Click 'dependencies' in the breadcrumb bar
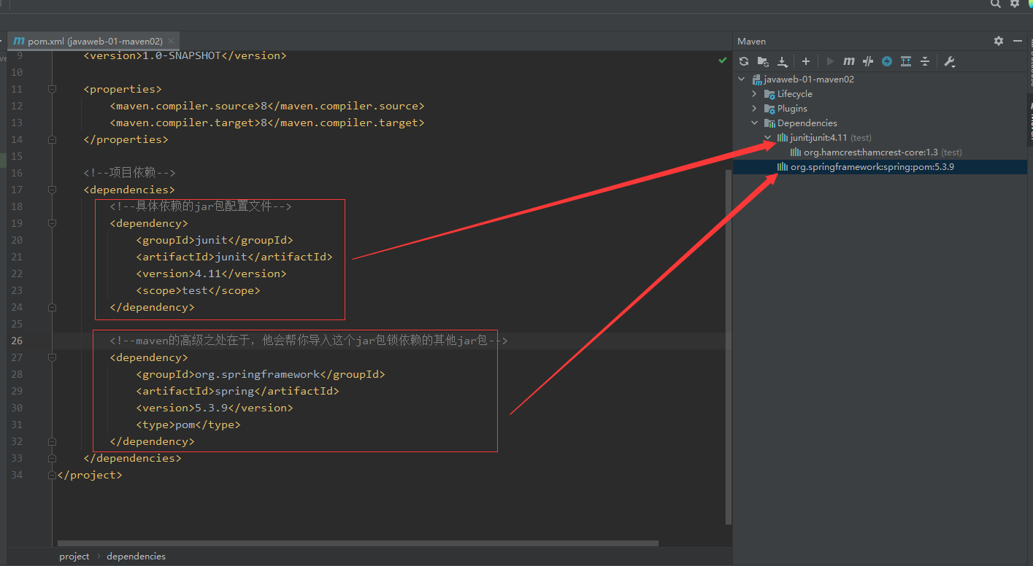The width and height of the screenshot is (1033, 566). (136, 556)
